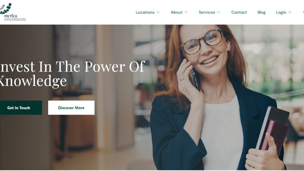Open the About menu item
This screenshot has height=171, width=304.
click(176, 12)
